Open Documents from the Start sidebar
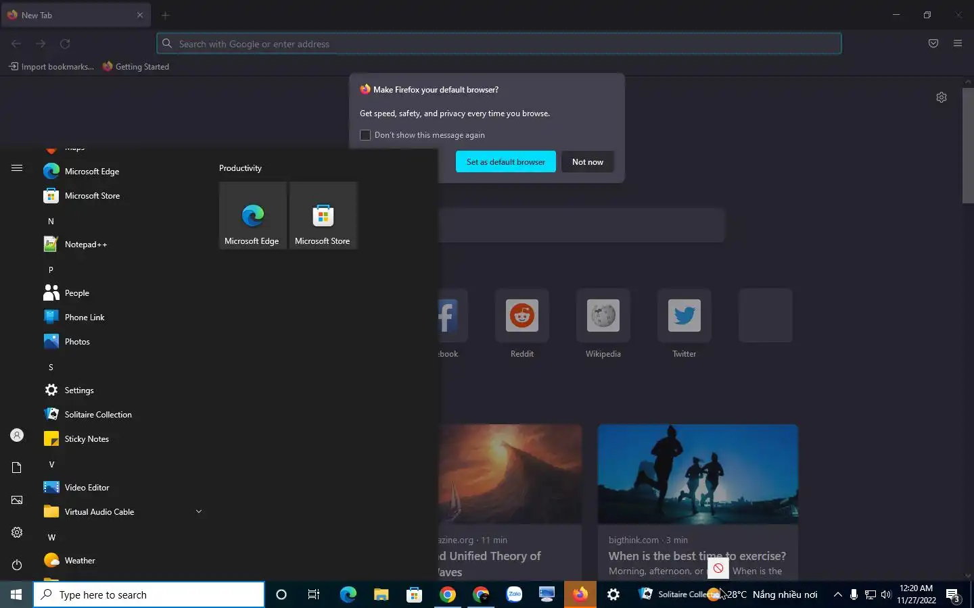 [17, 467]
